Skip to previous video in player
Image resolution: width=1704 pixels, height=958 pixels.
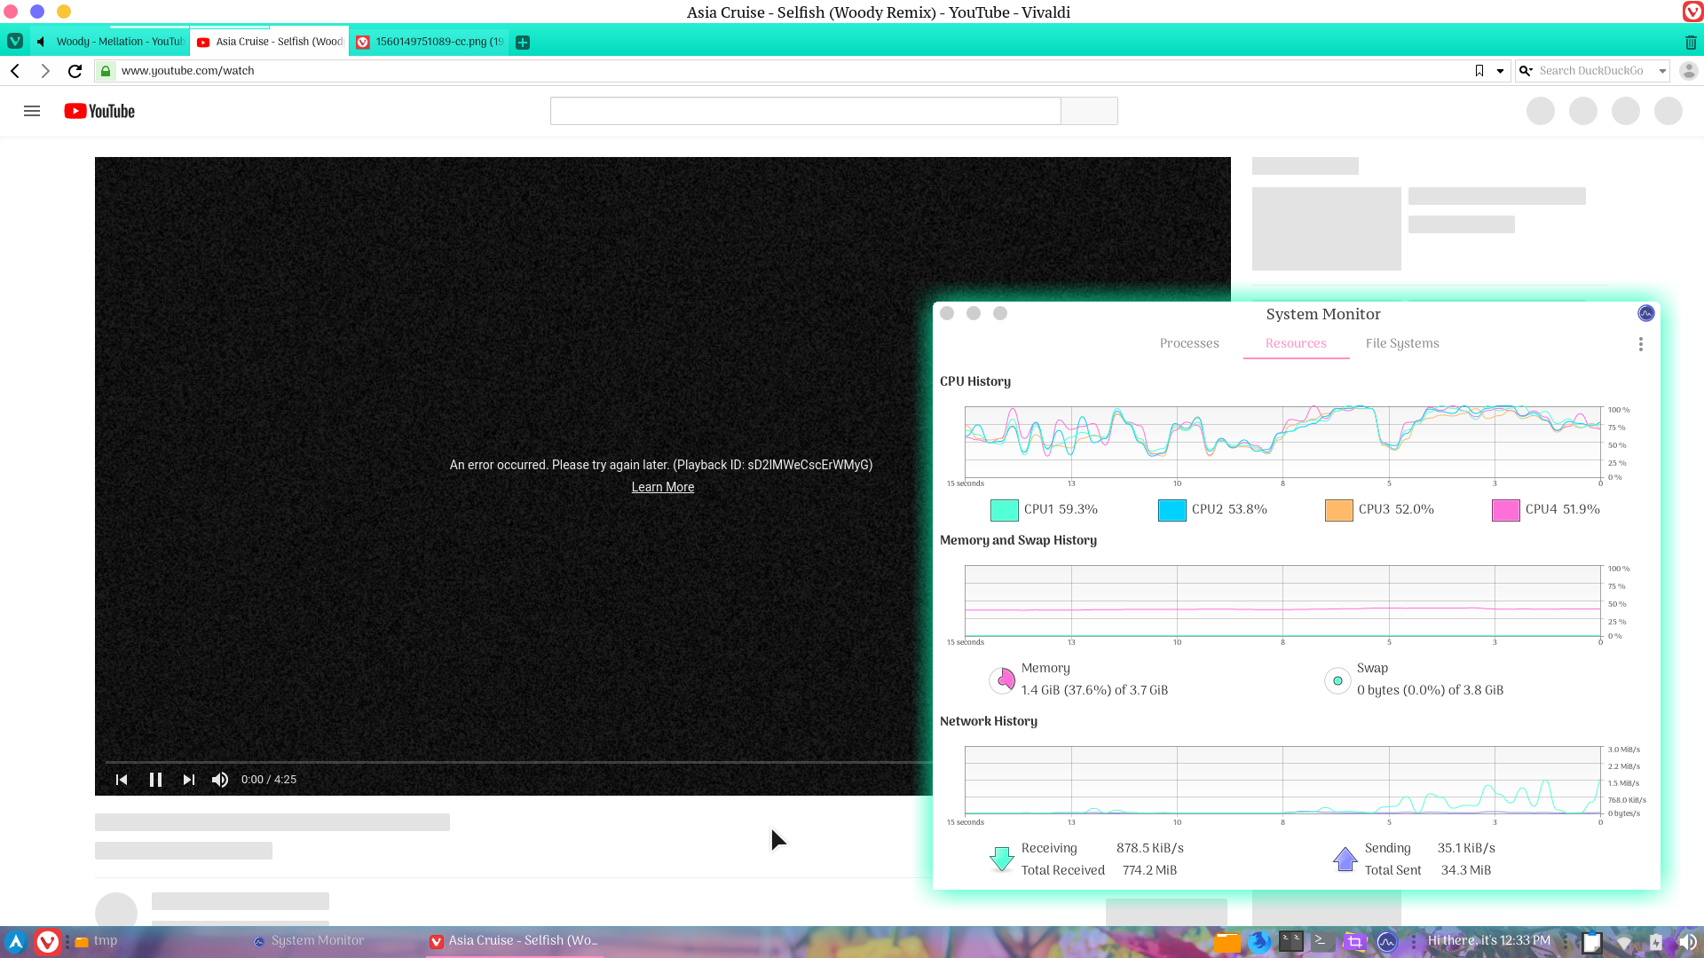click(122, 780)
